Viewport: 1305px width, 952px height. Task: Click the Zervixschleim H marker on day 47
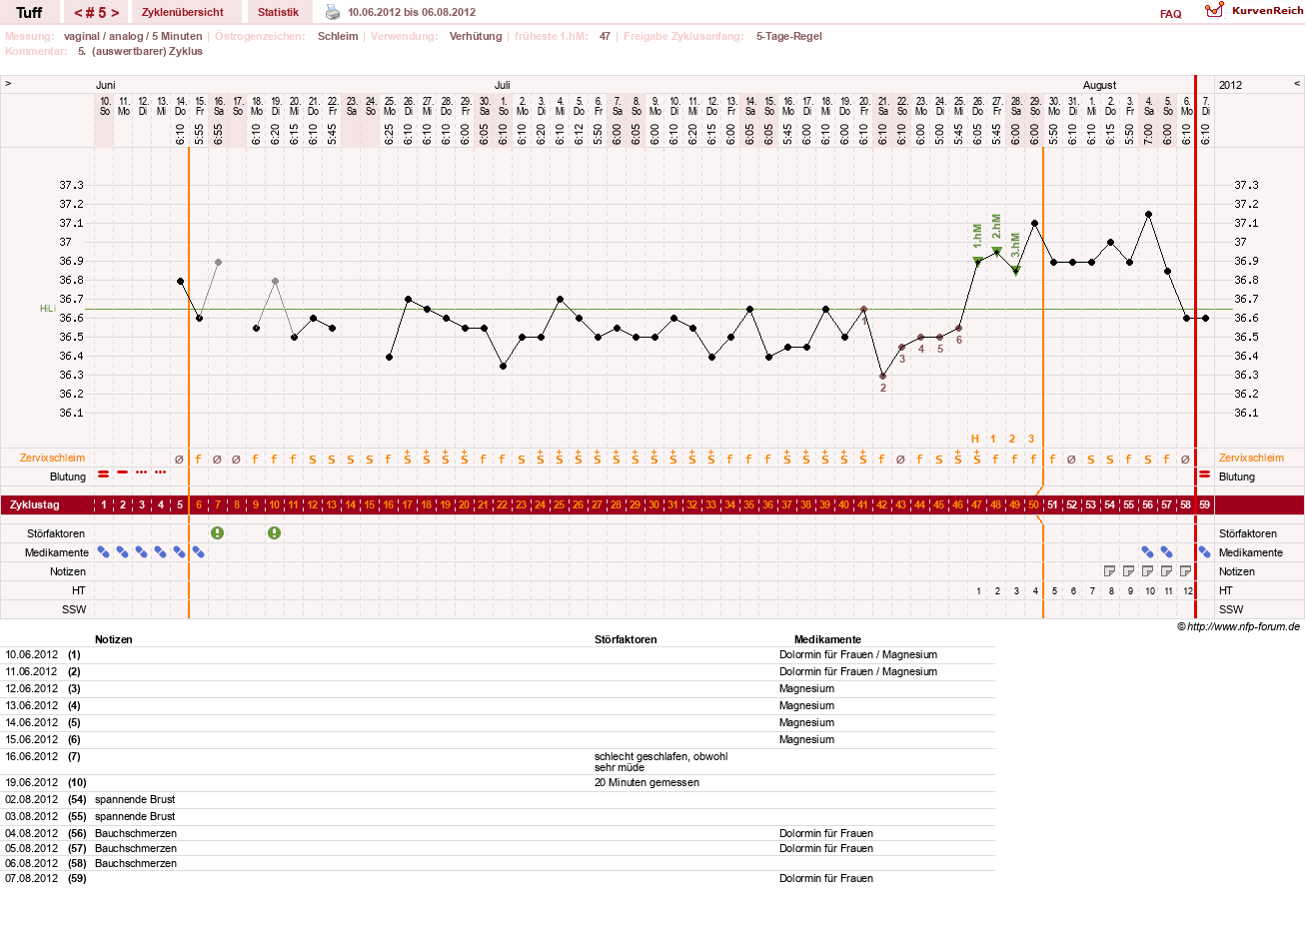point(975,439)
